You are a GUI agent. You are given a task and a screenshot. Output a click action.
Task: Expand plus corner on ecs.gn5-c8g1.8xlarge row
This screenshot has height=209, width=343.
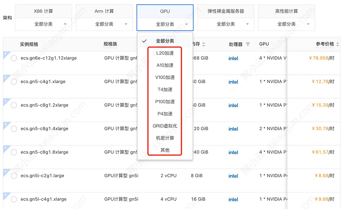(5, 148)
